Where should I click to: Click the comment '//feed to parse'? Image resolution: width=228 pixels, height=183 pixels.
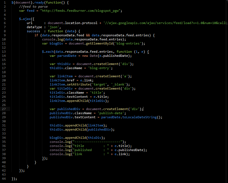tap(33, 7)
